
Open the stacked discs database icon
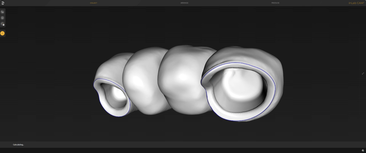click(x=3, y=18)
